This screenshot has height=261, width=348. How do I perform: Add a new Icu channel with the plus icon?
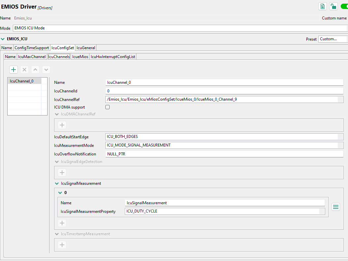(x=14, y=70)
